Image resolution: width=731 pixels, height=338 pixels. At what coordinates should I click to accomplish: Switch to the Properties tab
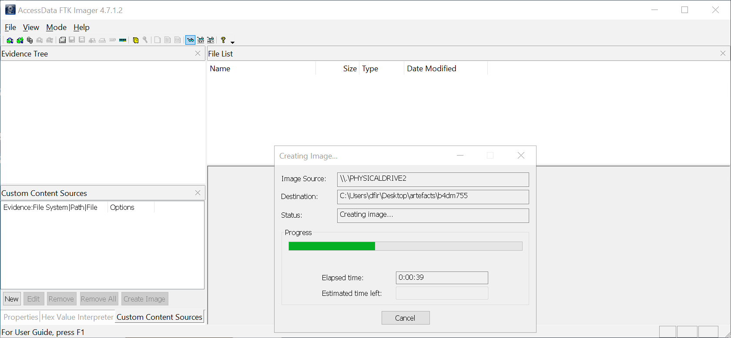pos(21,317)
